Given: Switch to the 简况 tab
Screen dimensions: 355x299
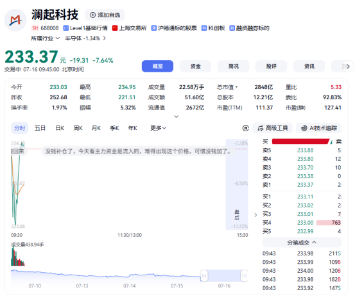Looking at the screenshot, I should click(x=234, y=66).
